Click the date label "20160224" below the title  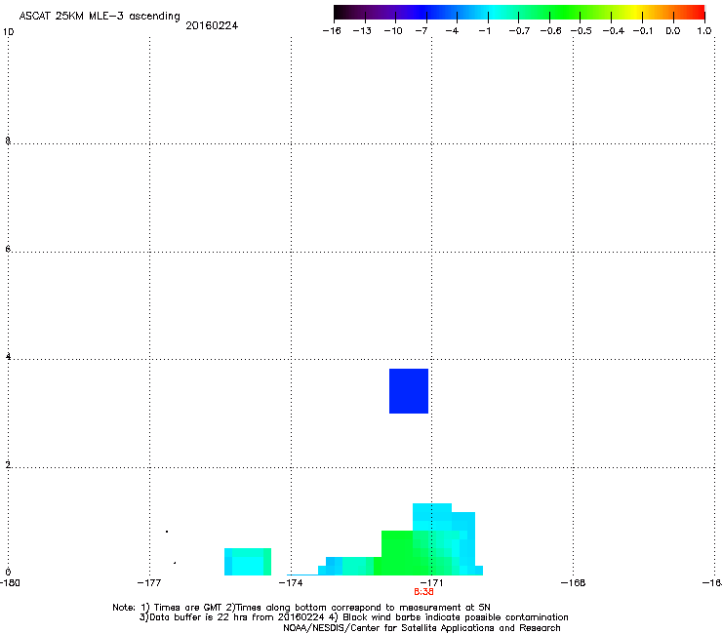click(x=212, y=25)
